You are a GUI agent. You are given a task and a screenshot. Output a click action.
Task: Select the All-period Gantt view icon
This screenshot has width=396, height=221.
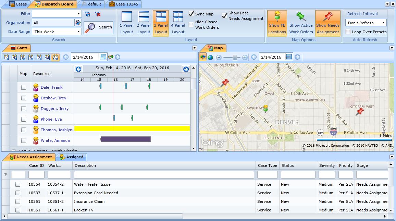[x=55, y=57]
